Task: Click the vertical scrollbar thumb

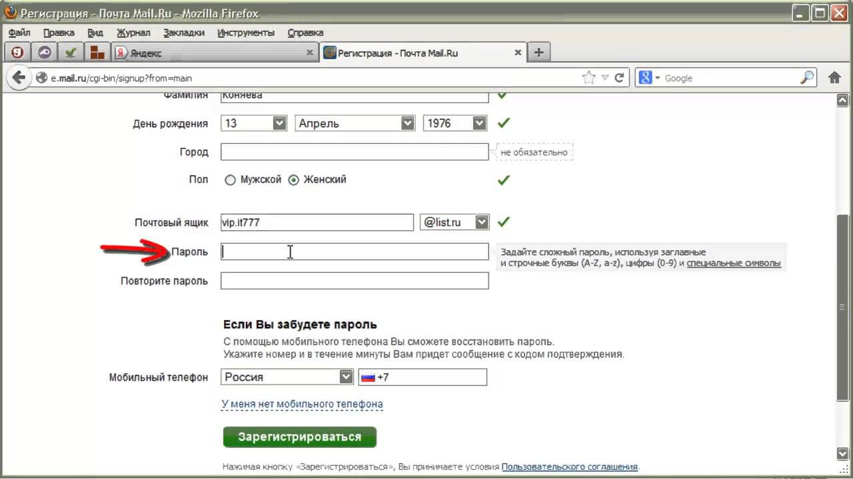Action: 842,307
